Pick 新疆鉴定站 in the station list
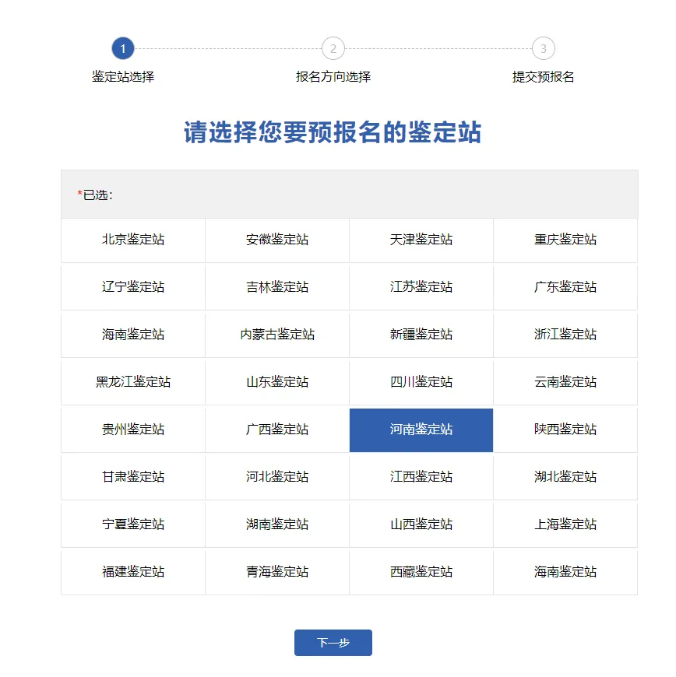Viewport: 676px width, 677px height. pyautogui.click(x=421, y=335)
